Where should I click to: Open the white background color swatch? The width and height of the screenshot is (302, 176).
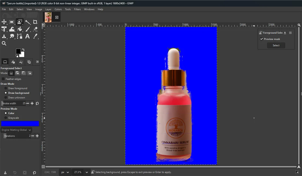pyautogui.click(x=22, y=55)
